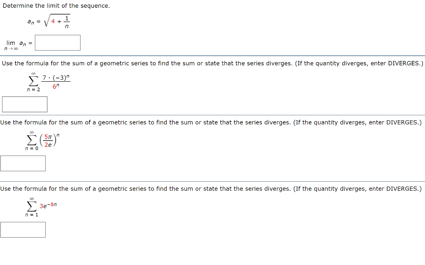Click the limit answer input box
This screenshot has width=425, height=265.
57,42
